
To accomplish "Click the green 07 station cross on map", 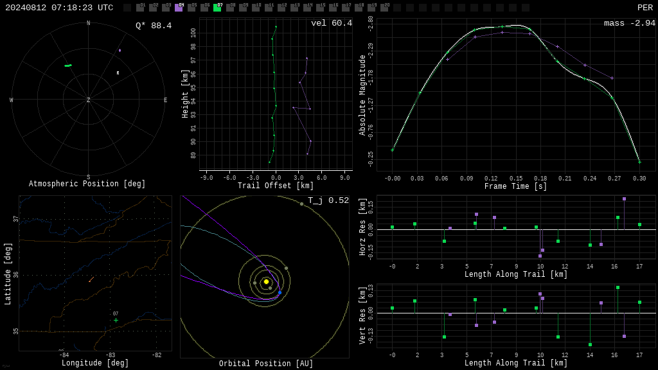I will pyautogui.click(x=116, y=320).
